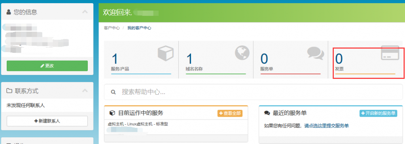
Task: Click the 查看全部 button
Action: click(230, 113)
